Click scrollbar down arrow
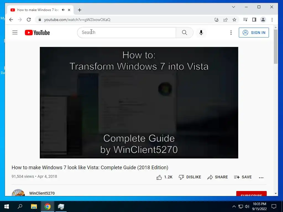The width and height of the screenshot is (283, 212). click(x=276, y=194)
